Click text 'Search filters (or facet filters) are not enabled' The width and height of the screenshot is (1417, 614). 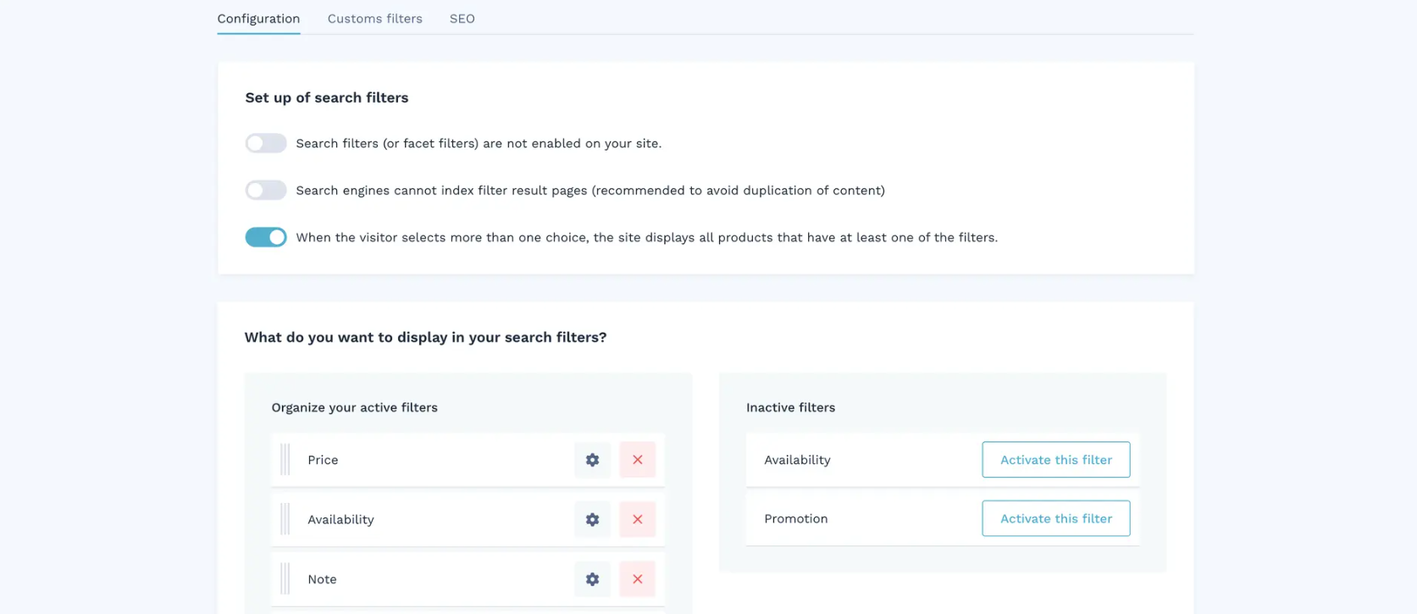coord(479,143)
